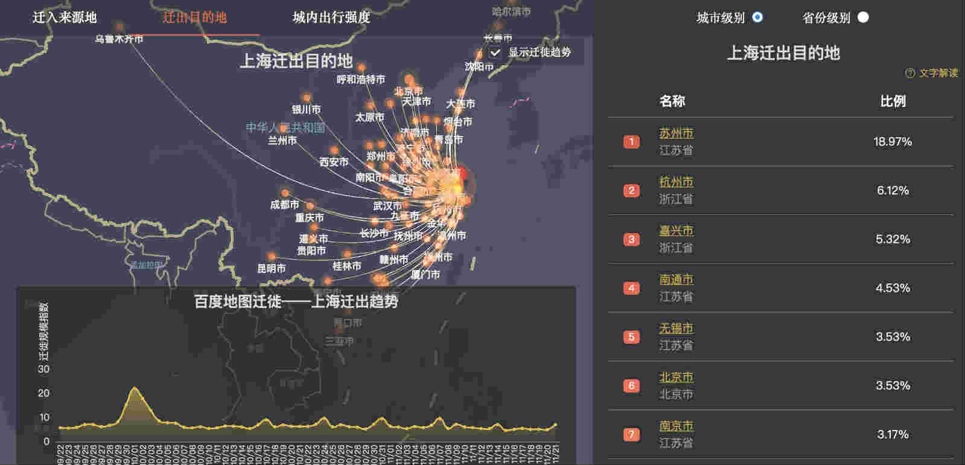Click the rank 4 badge for 南通市
The width and height of the screenshot is (965, 465).
point(631,288)
